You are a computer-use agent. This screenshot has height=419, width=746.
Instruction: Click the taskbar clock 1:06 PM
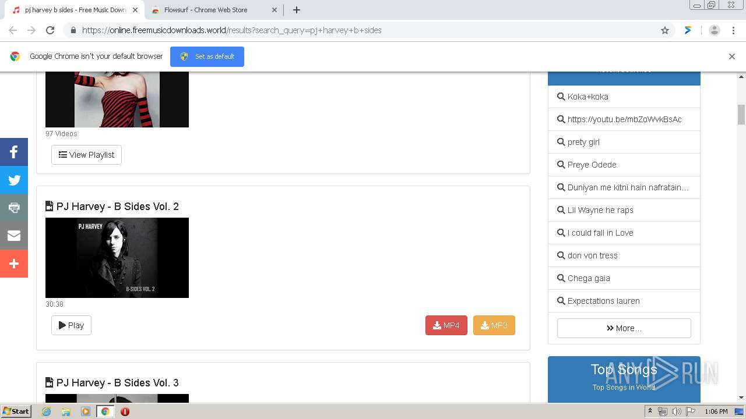click(x=716, y=411)
